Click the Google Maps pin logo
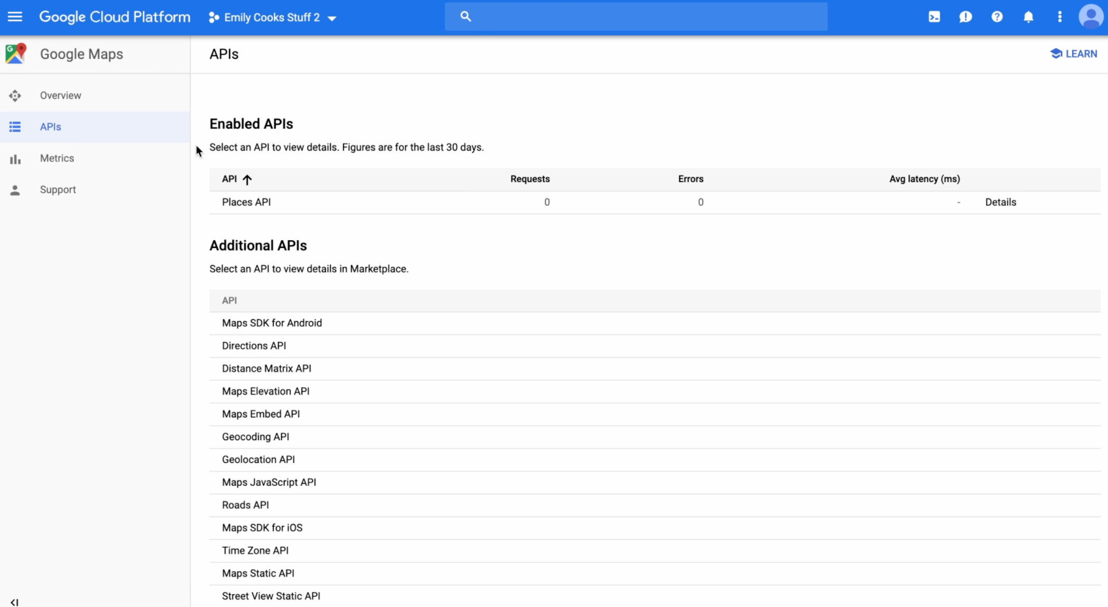Image resolution: width=1108 pixels, height=607 pixels. (16, 54)
